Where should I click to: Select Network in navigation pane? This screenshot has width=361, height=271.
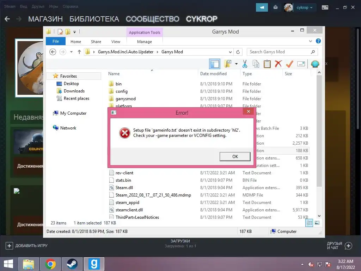click(68, 128)
